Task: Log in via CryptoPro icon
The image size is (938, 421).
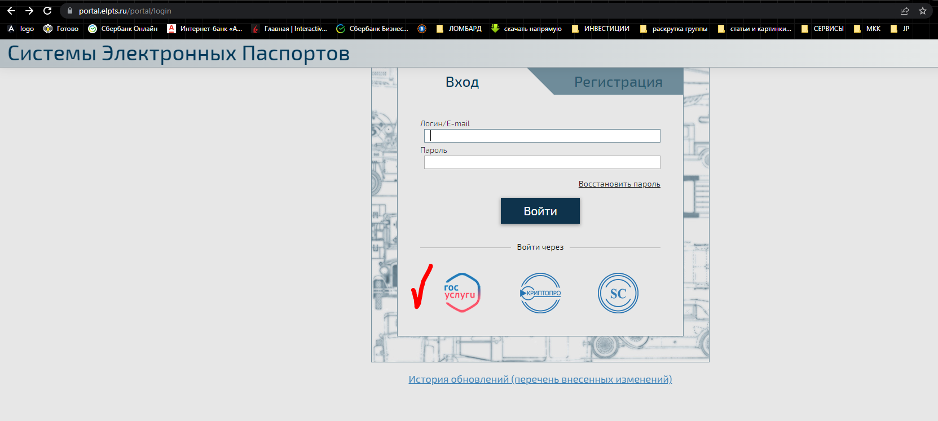Action: (540, 293)
